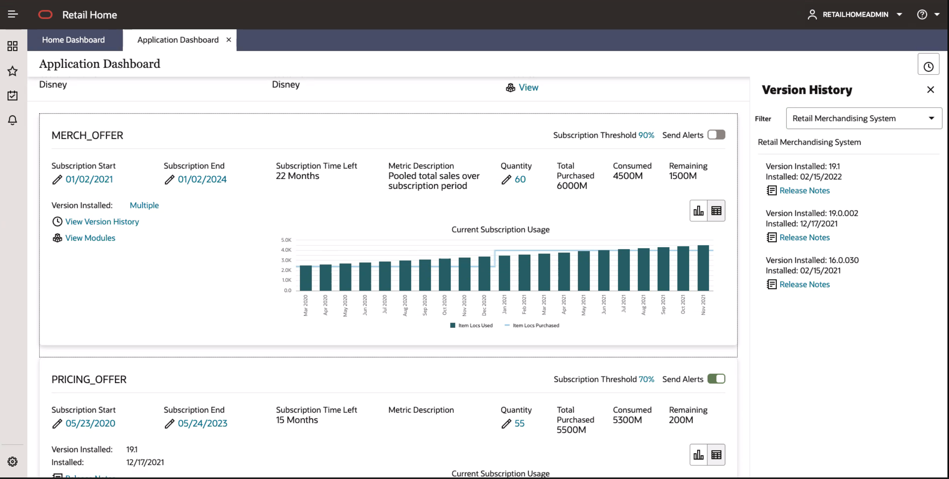Click the modules icon next to Disney View

coord(510,88)
